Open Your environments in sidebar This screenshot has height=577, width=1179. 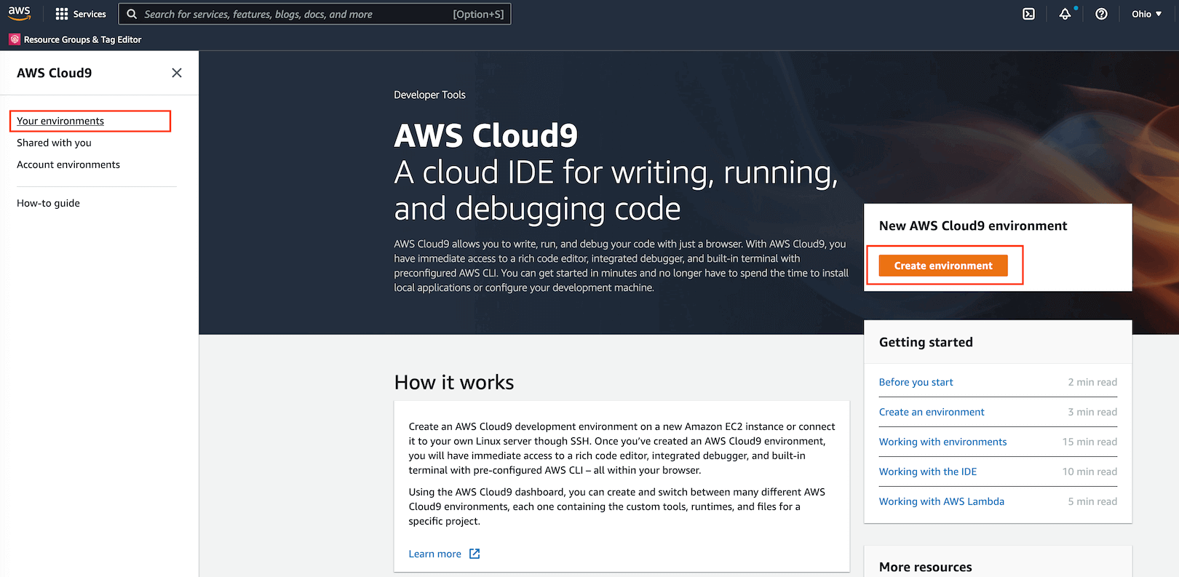(x=60, y=121)
